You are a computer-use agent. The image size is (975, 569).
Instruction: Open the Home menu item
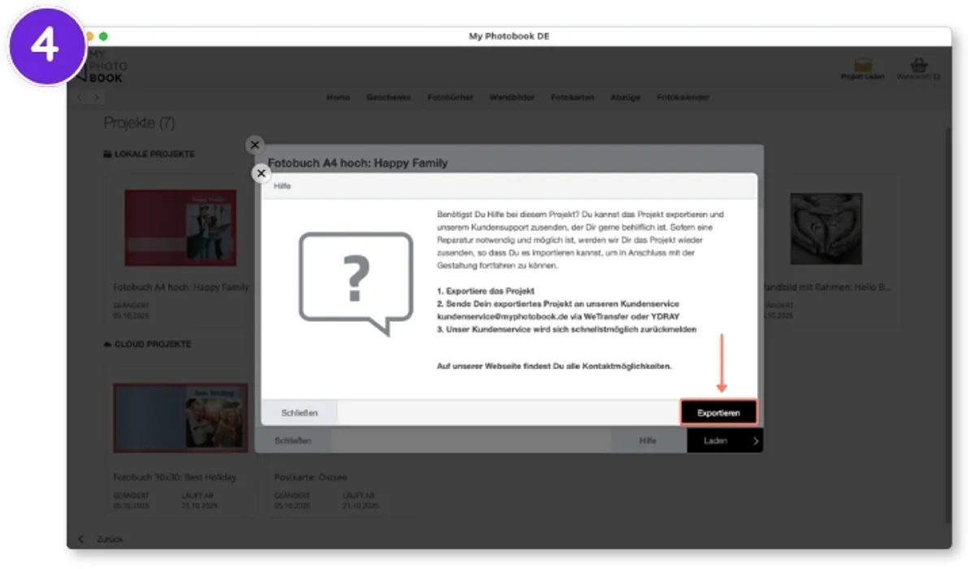[338, 98]
